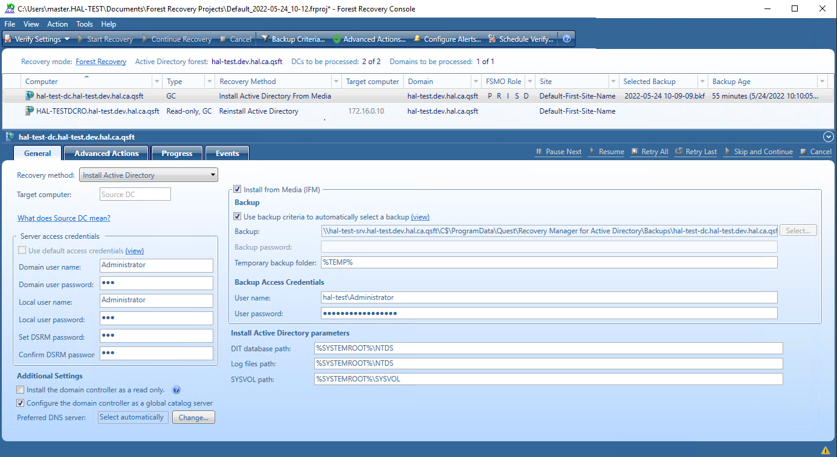Click the warning icon in the status bar
This screenshot has width=837, height=457.
[x=826, y=450]
